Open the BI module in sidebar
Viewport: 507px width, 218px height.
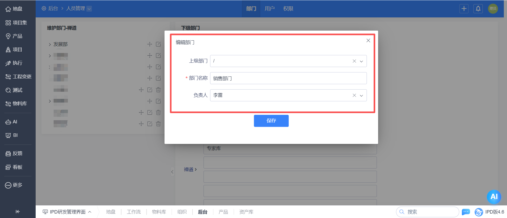(x=12, y=135)
